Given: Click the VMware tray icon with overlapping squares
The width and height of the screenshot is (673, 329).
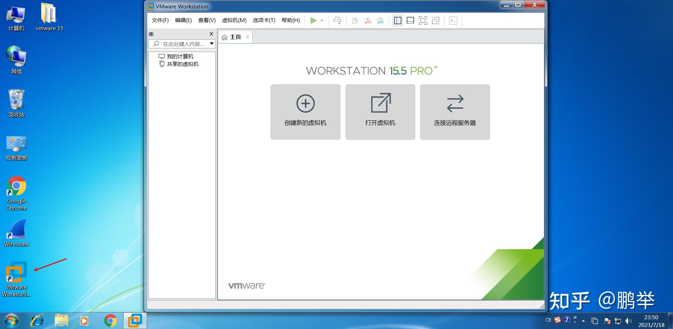Looking at the screenshot, I should click(x=594, y=321).
